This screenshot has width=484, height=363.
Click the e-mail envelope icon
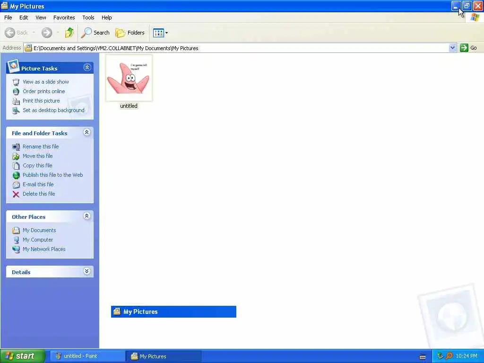(x=16, y=185)
